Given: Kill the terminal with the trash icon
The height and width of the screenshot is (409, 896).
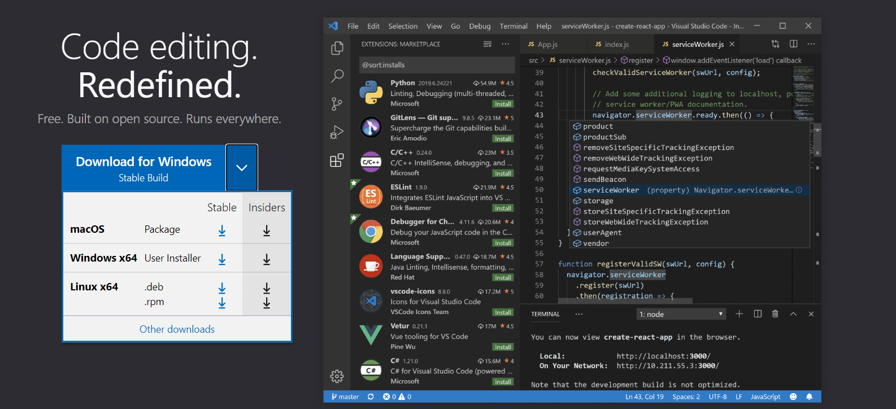Looking at the screenshot, I should (775, 314).
